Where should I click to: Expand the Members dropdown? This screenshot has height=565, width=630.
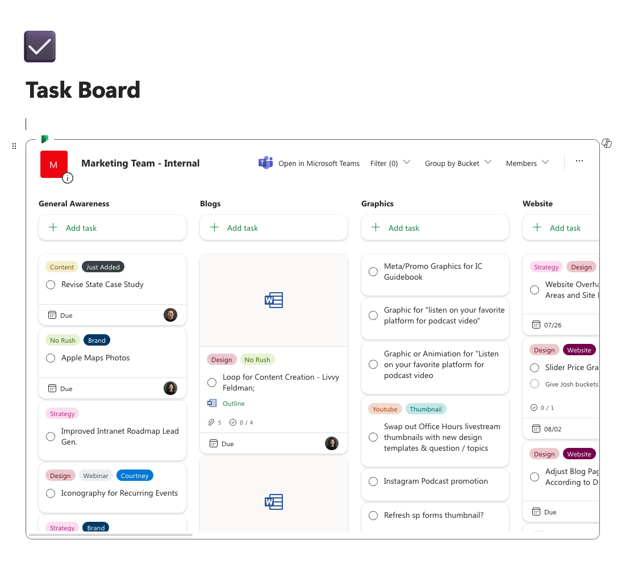[x=527, y=163]
